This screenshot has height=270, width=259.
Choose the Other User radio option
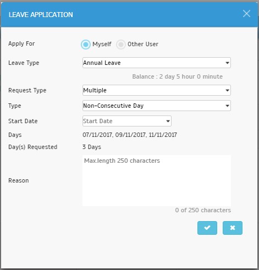[121, 45]
